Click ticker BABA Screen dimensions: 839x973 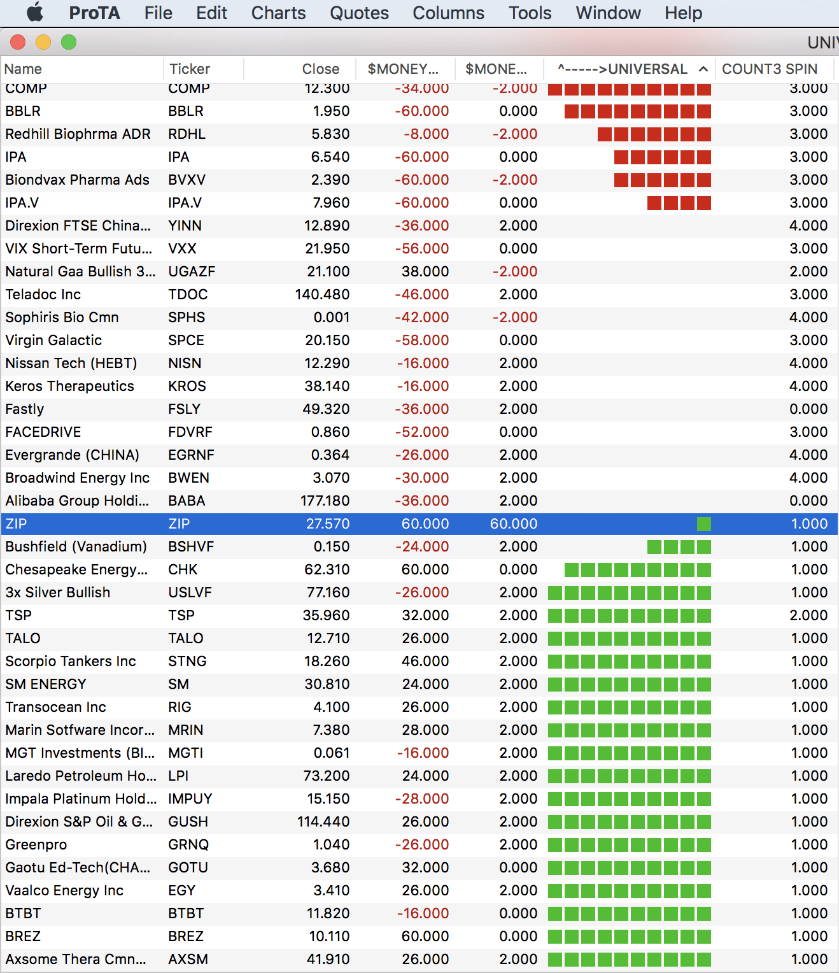point(187,501)
